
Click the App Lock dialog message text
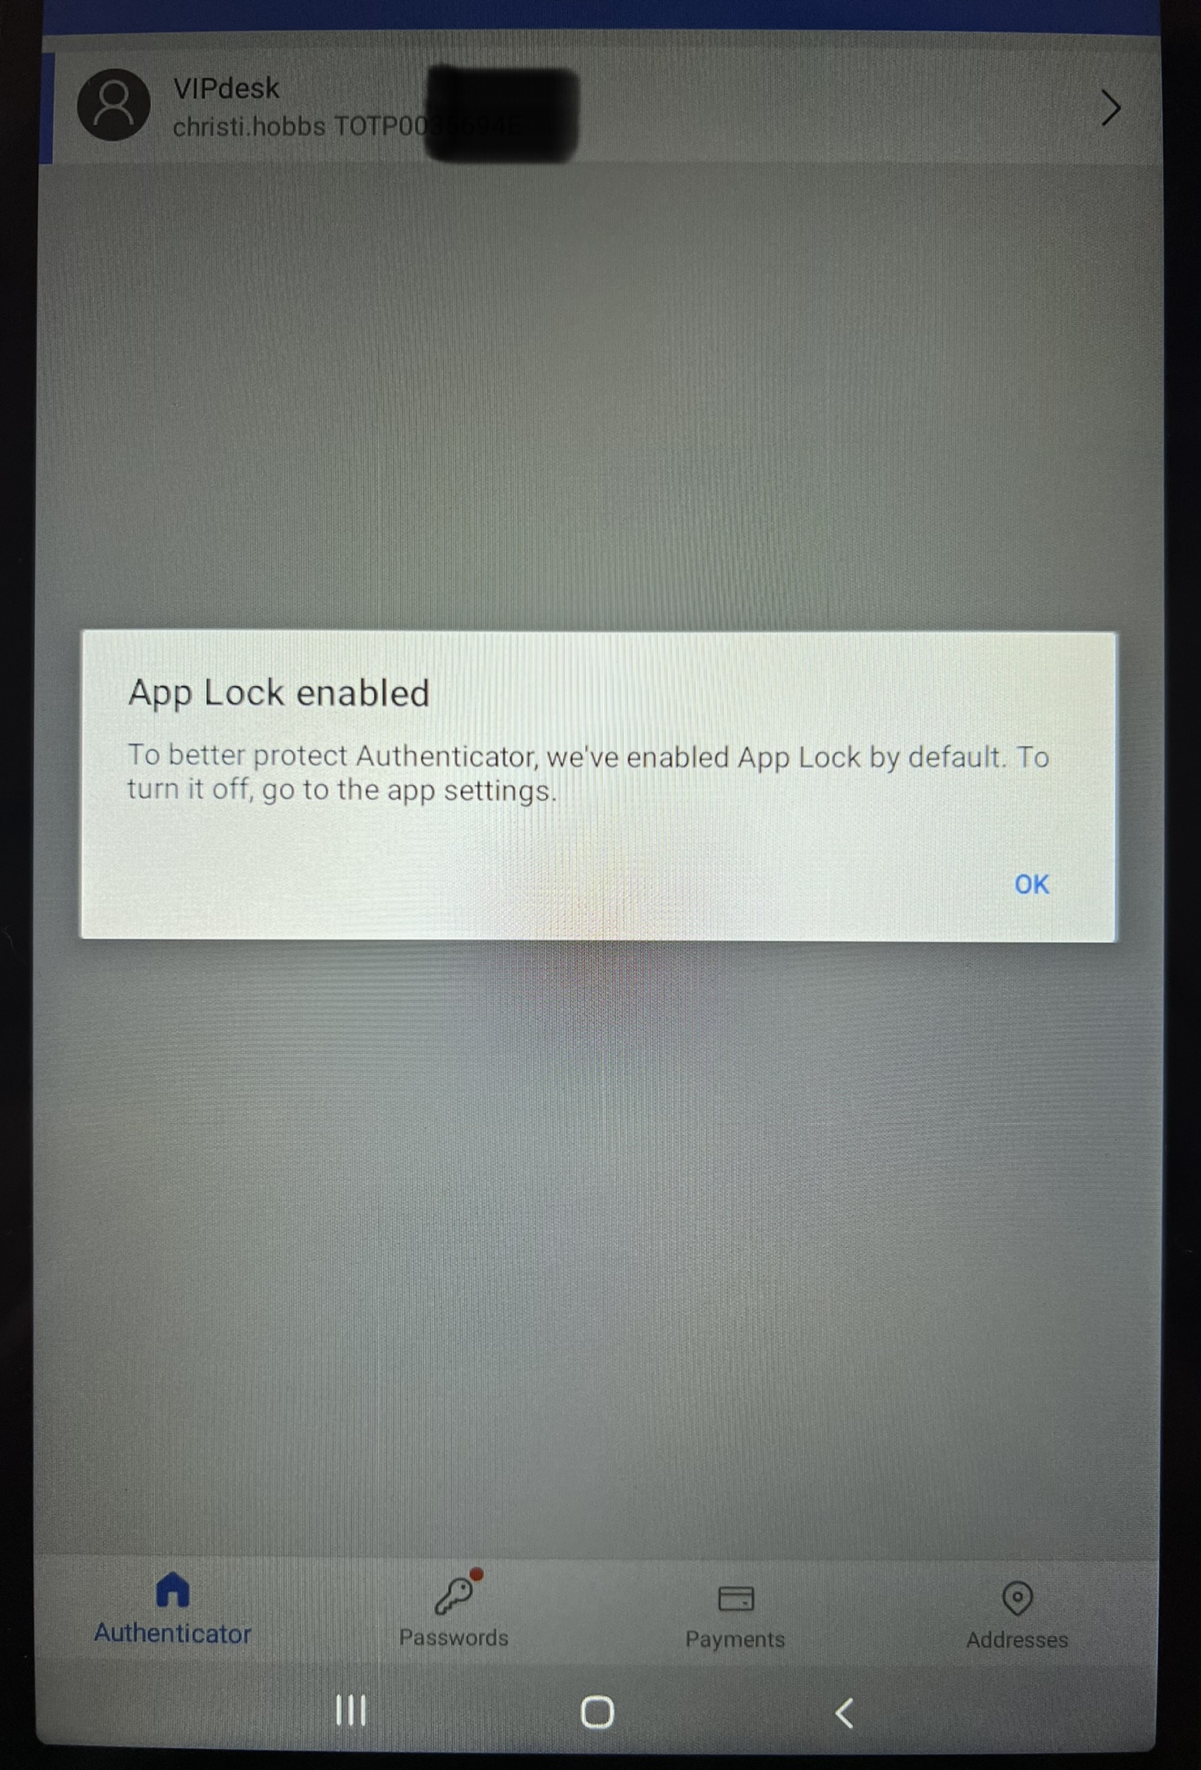(x=588, y=773)
